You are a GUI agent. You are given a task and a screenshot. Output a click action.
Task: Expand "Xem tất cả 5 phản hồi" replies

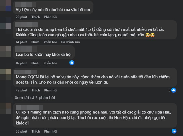click(x=35, y=98)
